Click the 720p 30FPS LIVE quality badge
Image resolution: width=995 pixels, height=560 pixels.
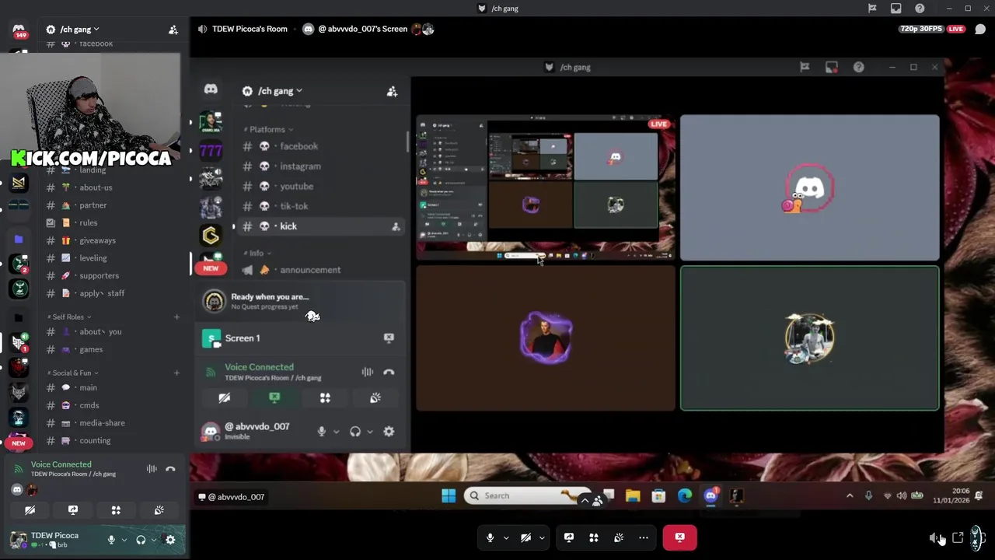point(932,29)
